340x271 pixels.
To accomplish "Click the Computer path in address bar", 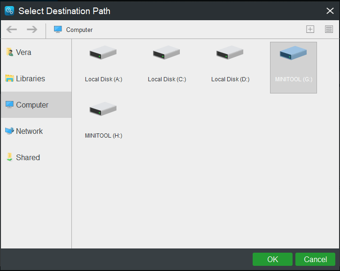I will point(73,30).
